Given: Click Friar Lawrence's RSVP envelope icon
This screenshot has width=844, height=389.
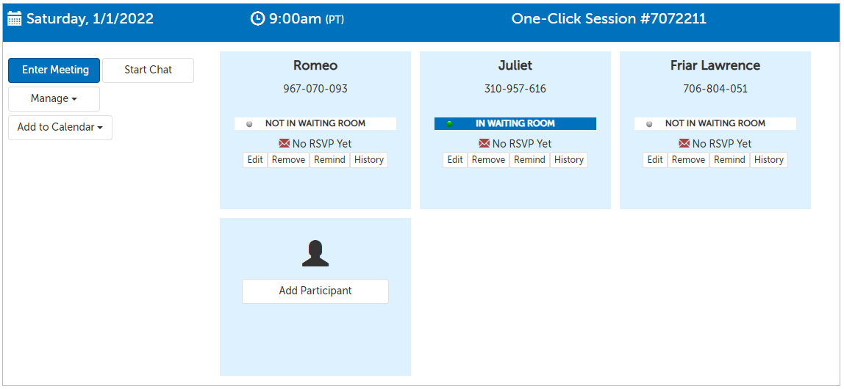Looking at the screenshot, I should point(684,144).
